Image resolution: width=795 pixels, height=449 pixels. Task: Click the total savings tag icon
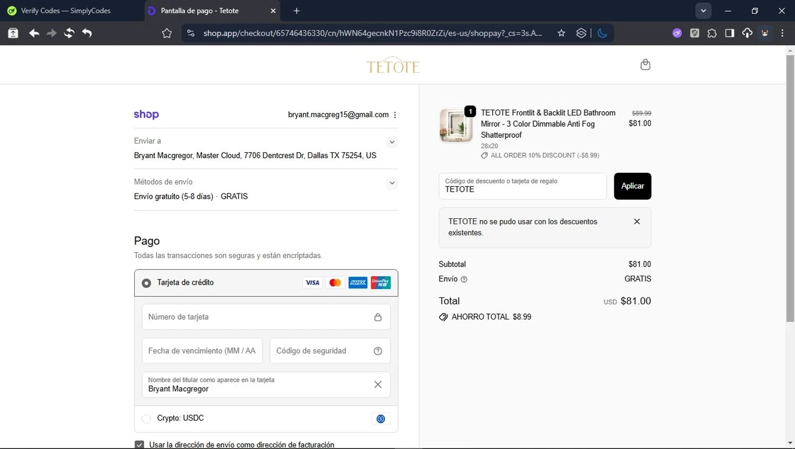[x=443, y=317]
